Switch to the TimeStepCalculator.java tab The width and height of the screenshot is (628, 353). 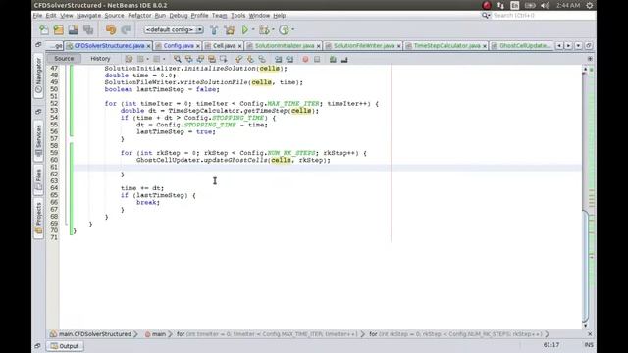[446, 46]
